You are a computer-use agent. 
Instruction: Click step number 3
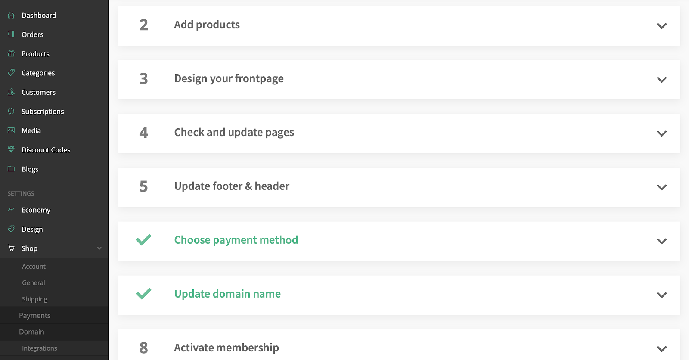tap(143, 79)
